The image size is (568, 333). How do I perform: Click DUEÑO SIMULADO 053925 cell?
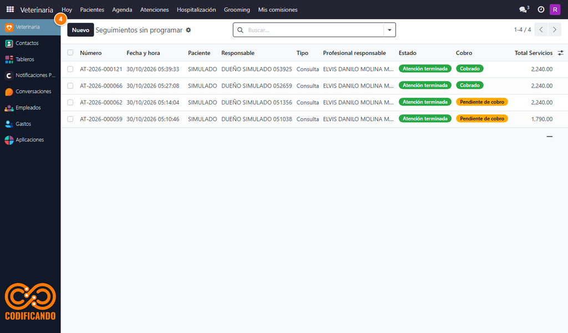click(x=256, y=69)
